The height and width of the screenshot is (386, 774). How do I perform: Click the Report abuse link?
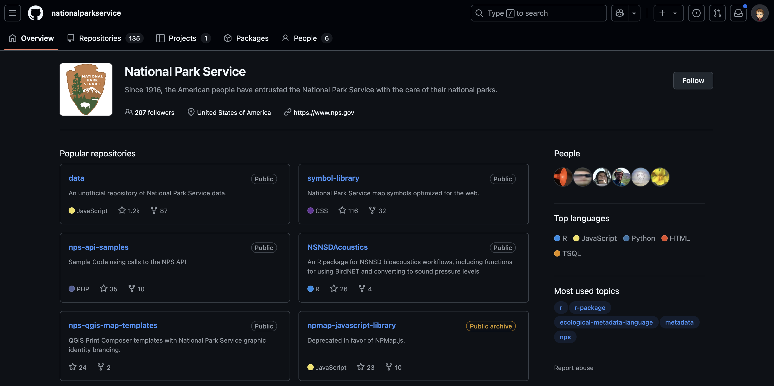(x=574, y=368)
